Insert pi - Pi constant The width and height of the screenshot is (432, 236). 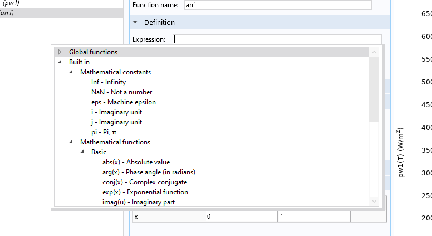click(x=104, y=132)
